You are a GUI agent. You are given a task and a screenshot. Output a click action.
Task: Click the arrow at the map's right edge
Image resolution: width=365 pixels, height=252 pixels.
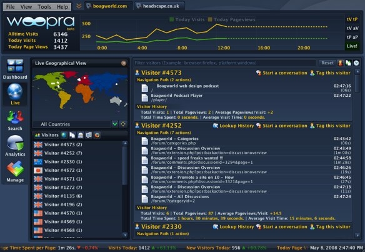point(126,104)
